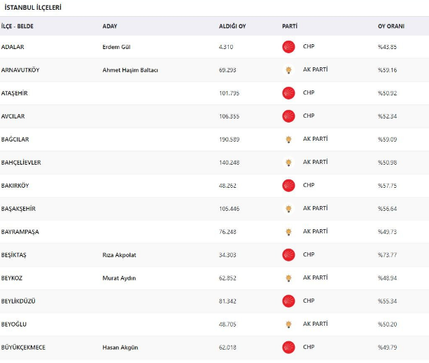
Task: Click AK Parti bulb icon for Başakşehir
Action: [x=288, y=209]
